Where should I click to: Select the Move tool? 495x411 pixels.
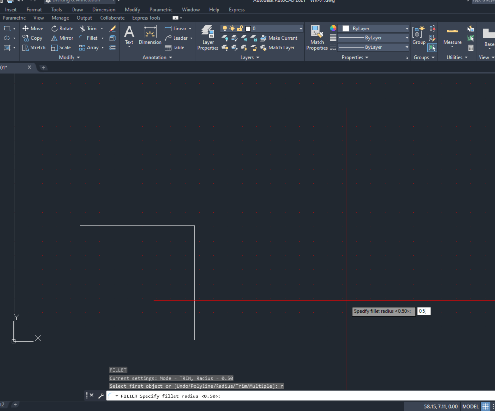coord(32,28)
